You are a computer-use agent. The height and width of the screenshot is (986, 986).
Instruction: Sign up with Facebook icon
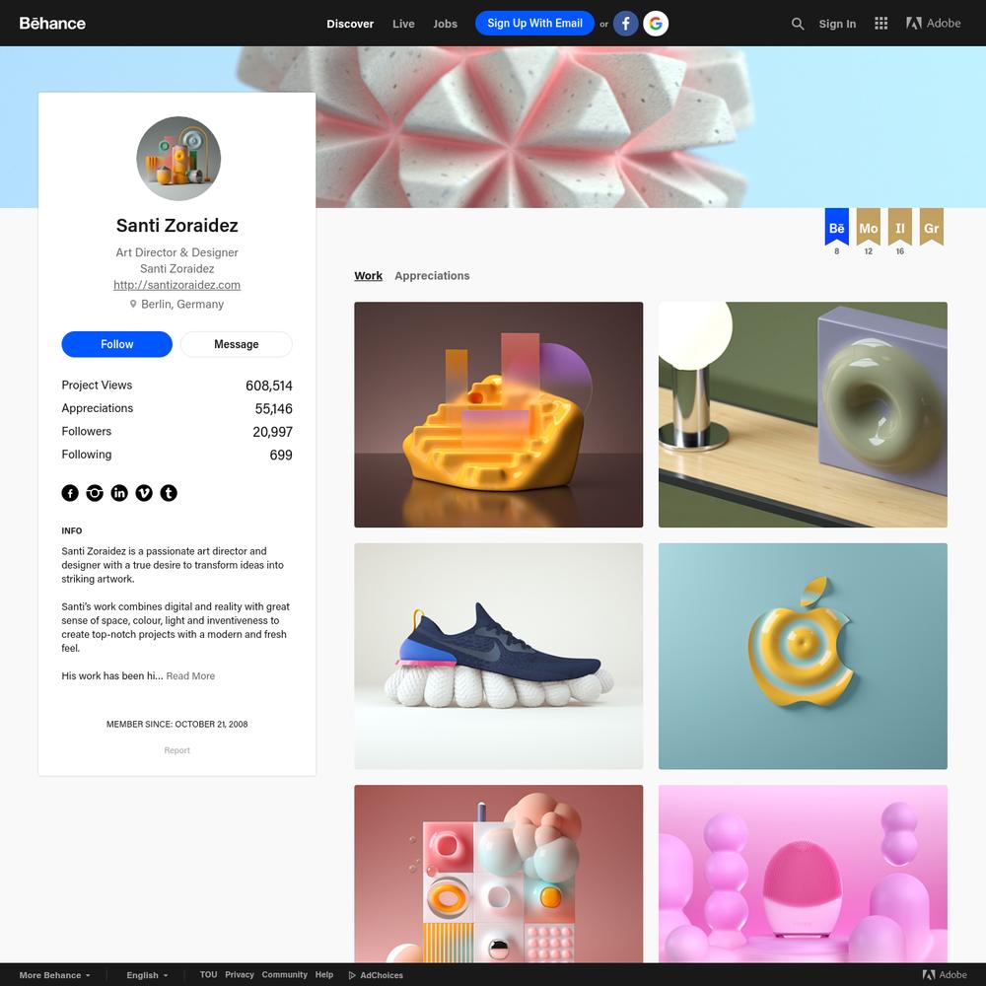(x=625, y=24)
